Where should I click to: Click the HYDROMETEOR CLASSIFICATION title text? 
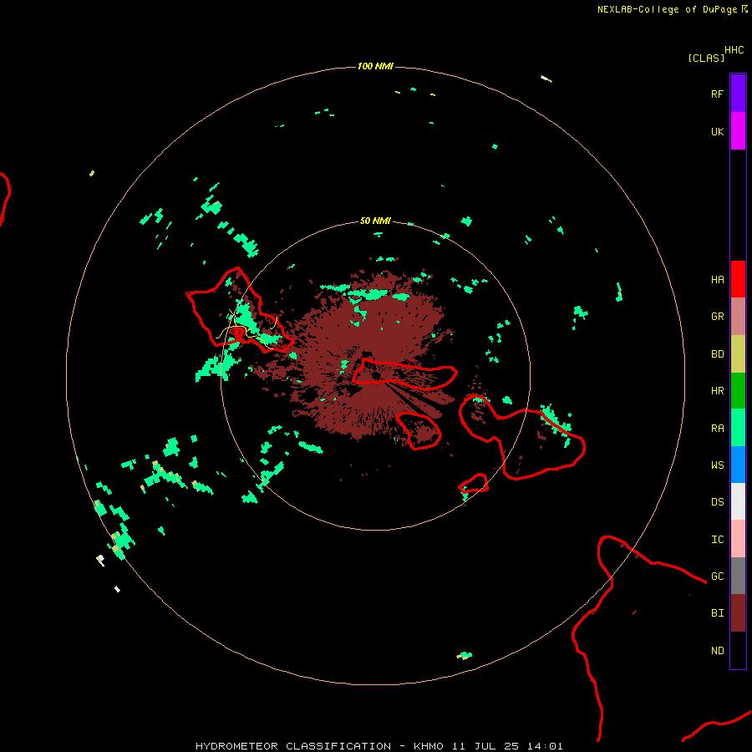point(293,746)
